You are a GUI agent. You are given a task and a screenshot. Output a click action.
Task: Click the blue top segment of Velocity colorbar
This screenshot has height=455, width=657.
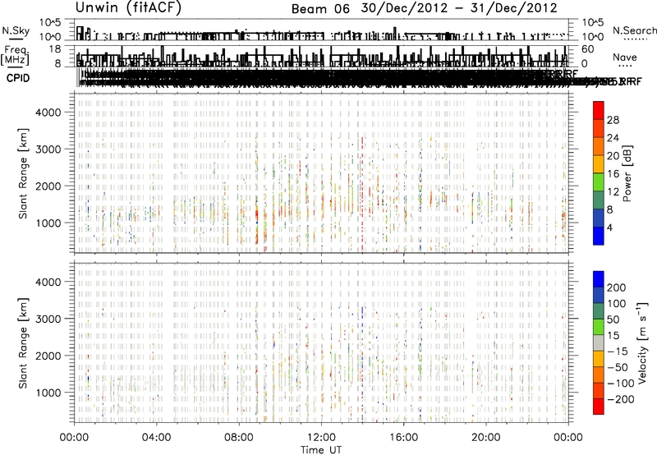pyautogui.click(x=599, y=279)
